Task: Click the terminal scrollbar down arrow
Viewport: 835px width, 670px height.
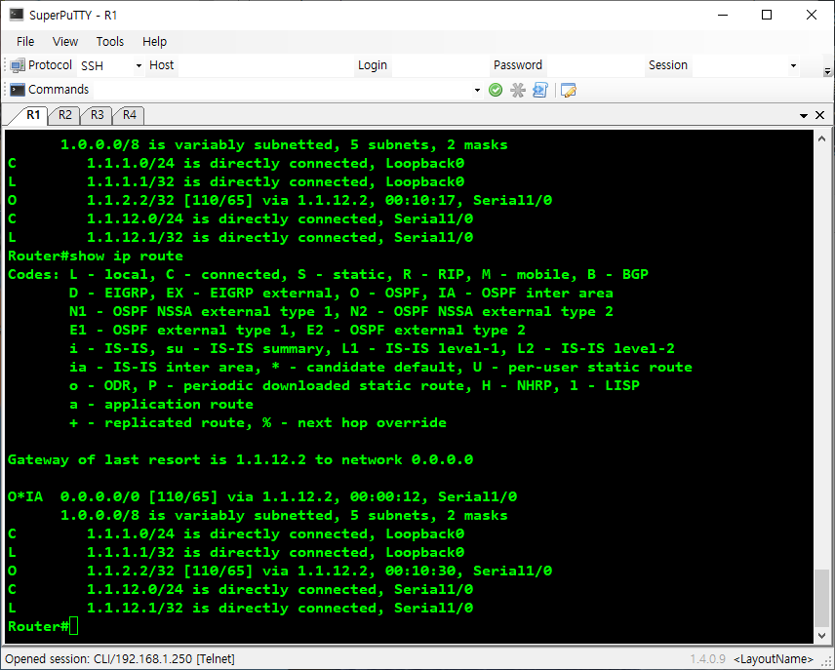Action: point(821,636)
